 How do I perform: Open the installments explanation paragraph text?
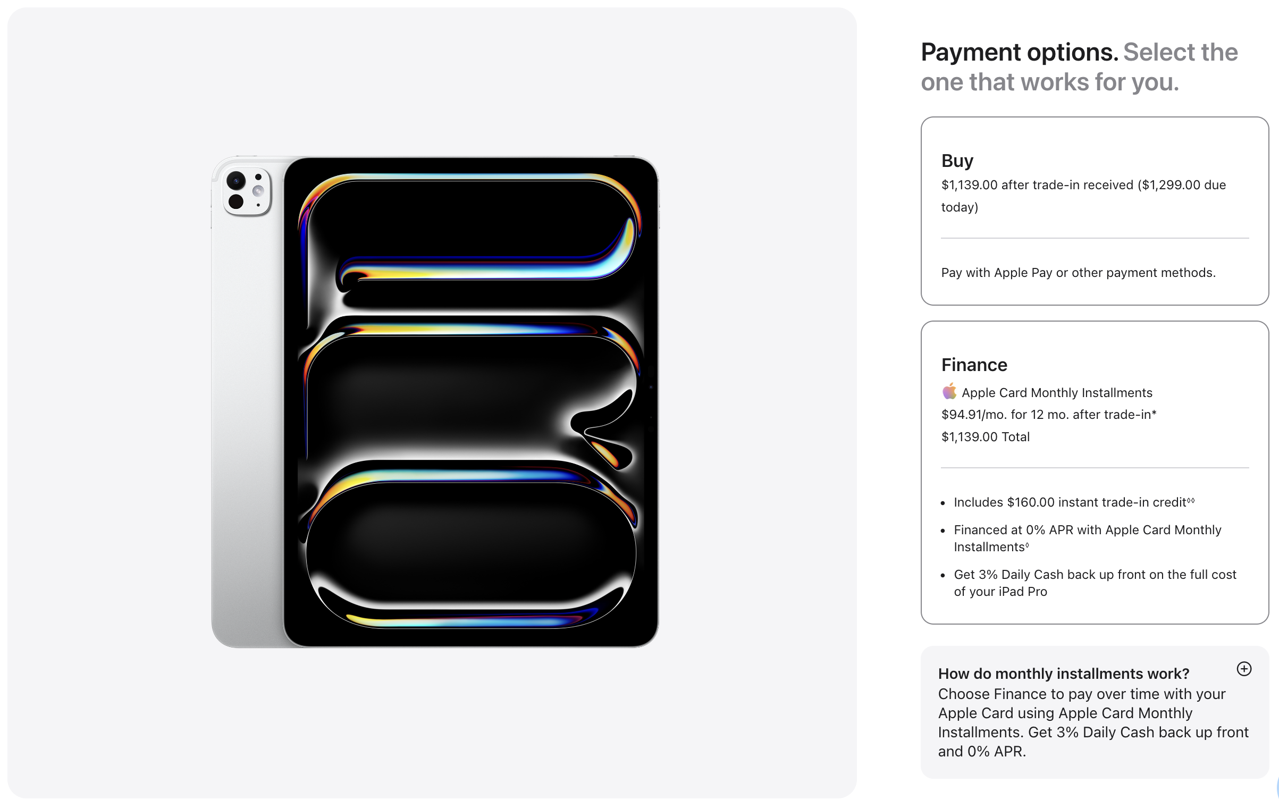(1093, 722)
